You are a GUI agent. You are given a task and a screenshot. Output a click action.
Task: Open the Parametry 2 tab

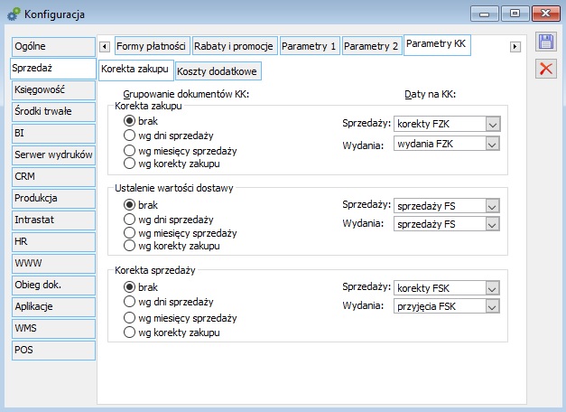pos(372,46)
